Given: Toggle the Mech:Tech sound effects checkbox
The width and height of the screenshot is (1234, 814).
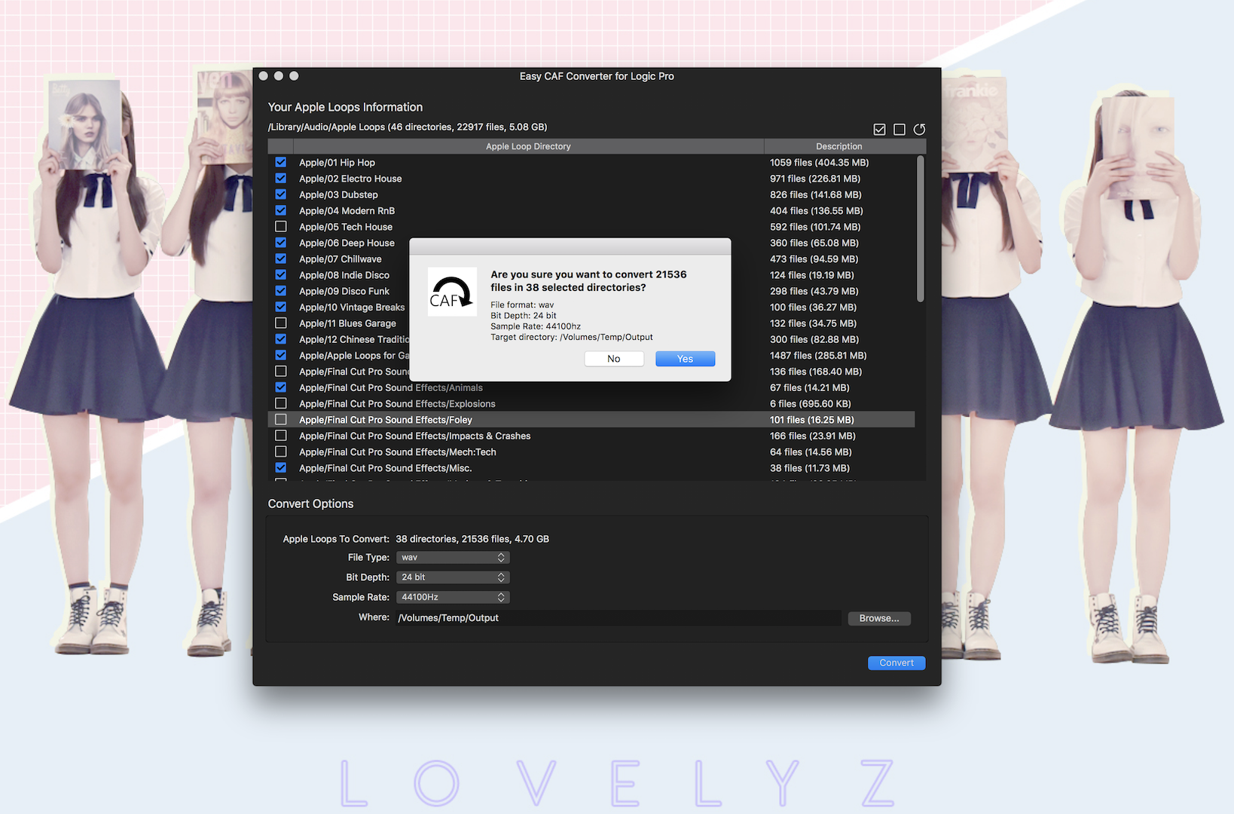Looking at the screenshot, I should (281, 452).
